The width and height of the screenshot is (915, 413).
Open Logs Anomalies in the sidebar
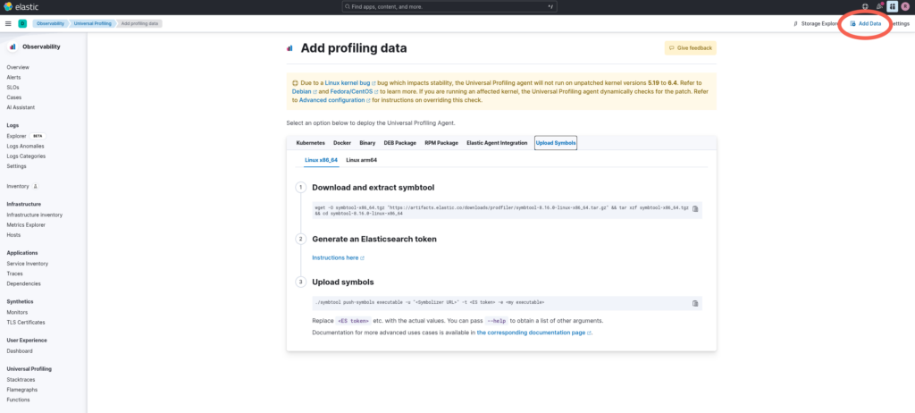[25, 146]
